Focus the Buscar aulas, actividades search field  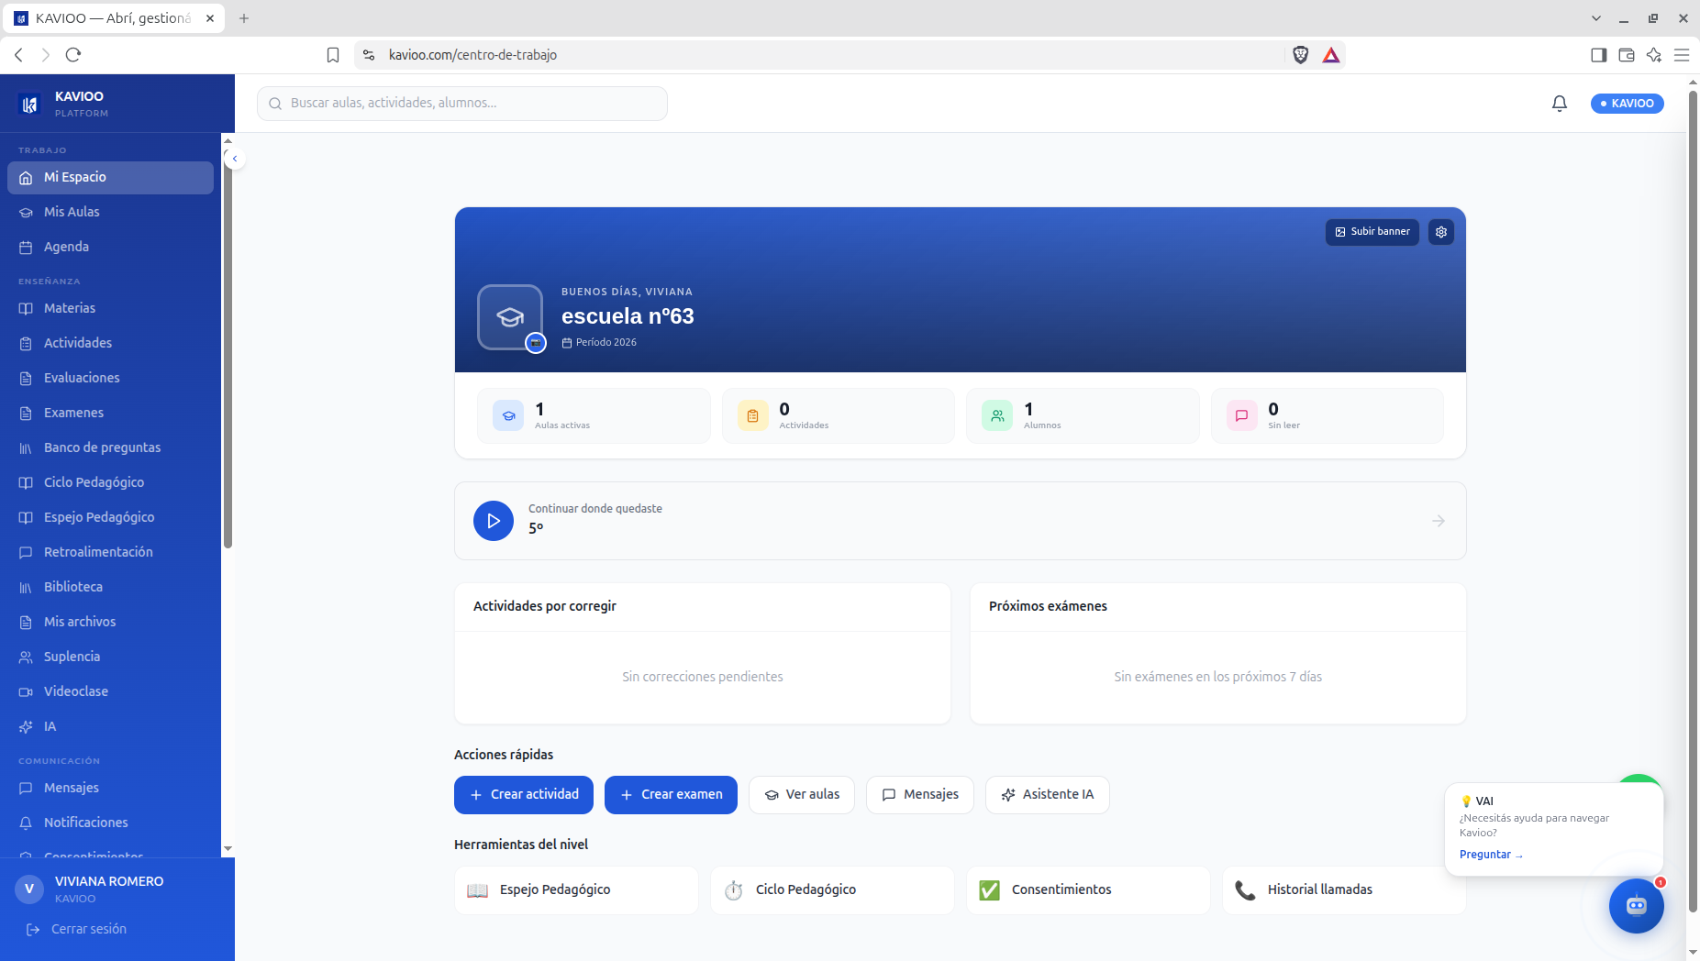tap(462, 104)
